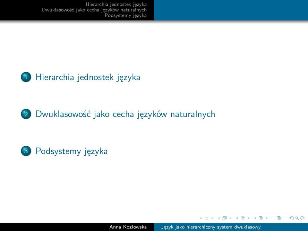
Task: Click the slide rectangle navigation icon
Action: click(206, 218)
